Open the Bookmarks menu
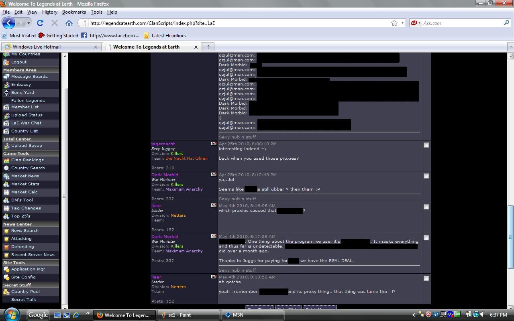 pyautogui.click(x=74, y=12)
